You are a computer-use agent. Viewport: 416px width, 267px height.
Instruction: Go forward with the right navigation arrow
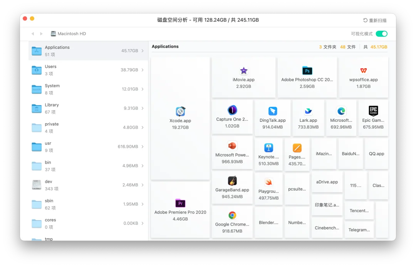tap(41, 33)
